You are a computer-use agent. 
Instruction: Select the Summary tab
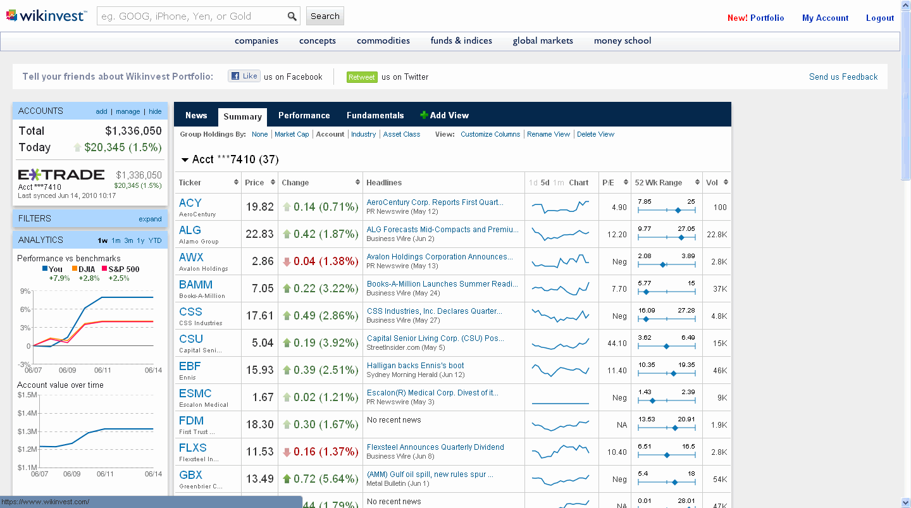(242, 116)
